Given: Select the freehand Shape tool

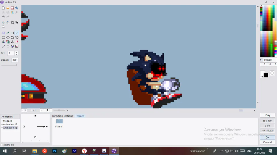Looking at the screenshot, I should pyautogui.click(x=17, y=37).
